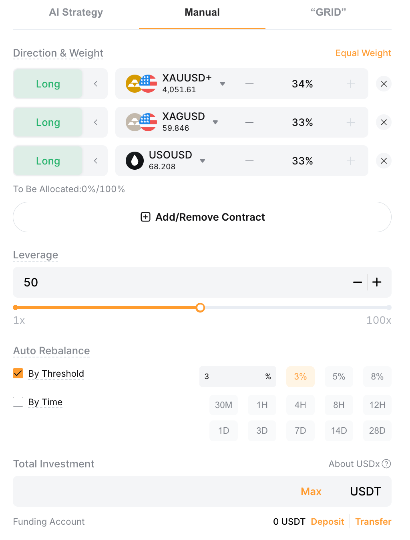Decrease XAUUSD+ weight with minus icon
The image size is (410, 540).
click(x=249, y=84)
